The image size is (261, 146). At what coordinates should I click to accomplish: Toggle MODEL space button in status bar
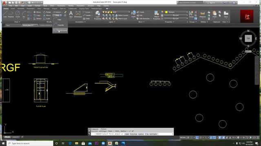[183, 137]
